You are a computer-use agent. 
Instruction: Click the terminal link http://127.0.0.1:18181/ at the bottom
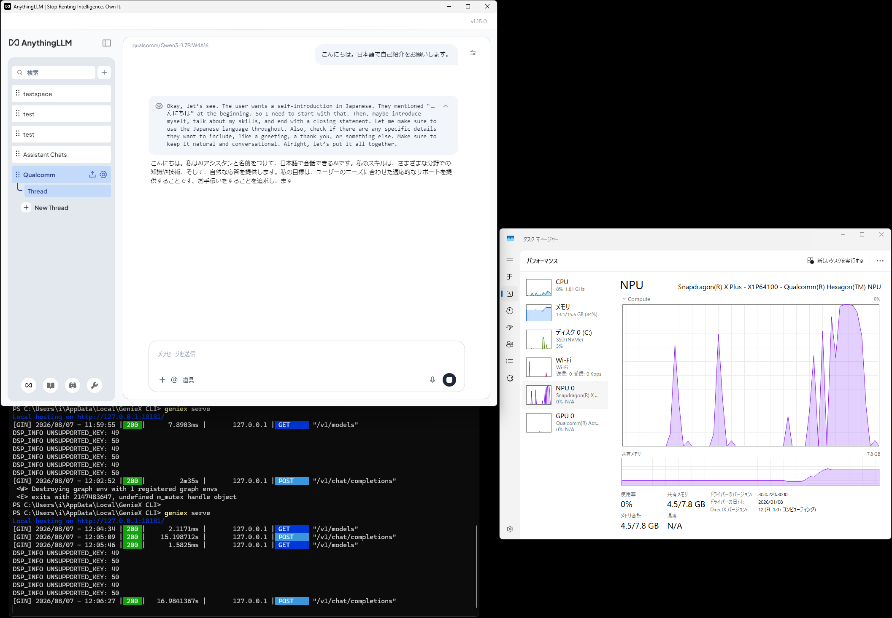coord(121,521)
